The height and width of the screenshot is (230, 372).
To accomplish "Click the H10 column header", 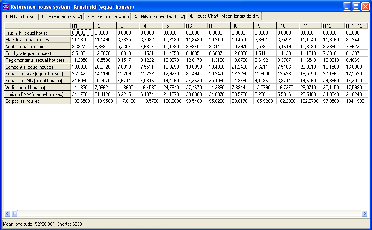I will pyautogui.click(x=287, y=26).
